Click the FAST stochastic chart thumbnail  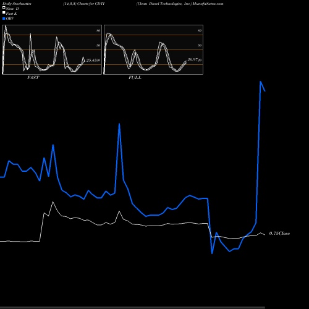pos(52,49)
